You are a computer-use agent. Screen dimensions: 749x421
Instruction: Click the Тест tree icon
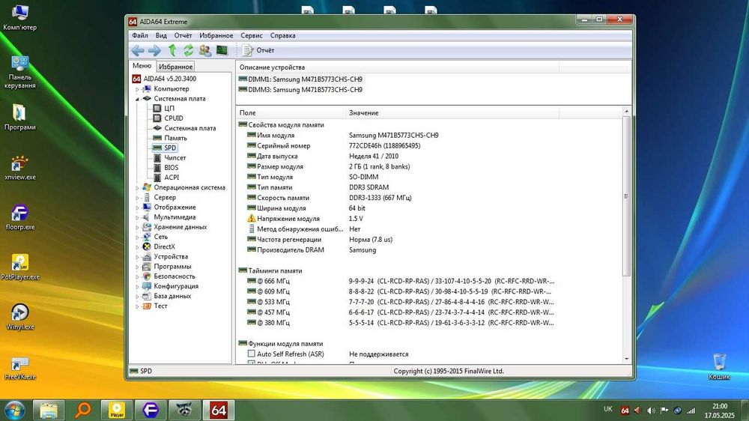coord(147,306)
